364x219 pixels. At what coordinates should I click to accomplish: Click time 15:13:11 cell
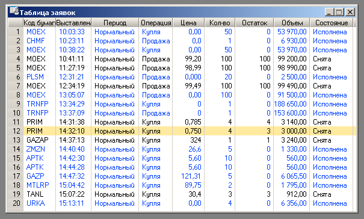click(x=72, y=203)
